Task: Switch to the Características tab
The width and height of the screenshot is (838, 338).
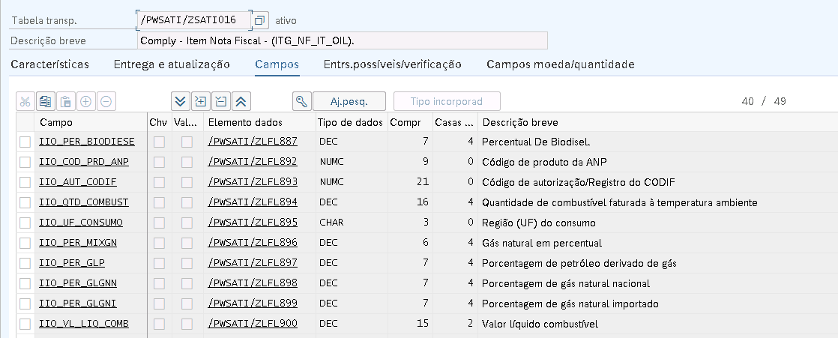Action: (49, 64)
